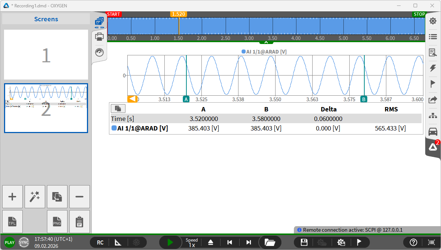The height and width of the screenshot is (250, 441).
Task: Click the orange 1.520 playback position marker
Action: 179,14
